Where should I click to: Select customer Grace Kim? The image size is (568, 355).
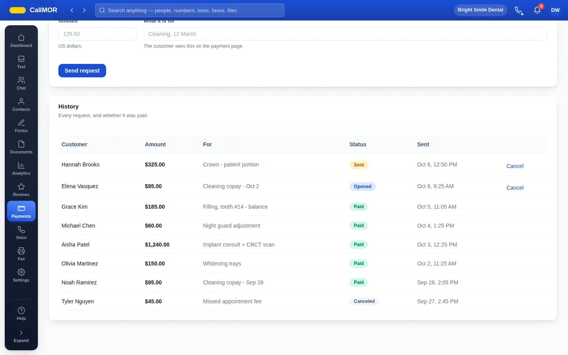pos(75,207)
